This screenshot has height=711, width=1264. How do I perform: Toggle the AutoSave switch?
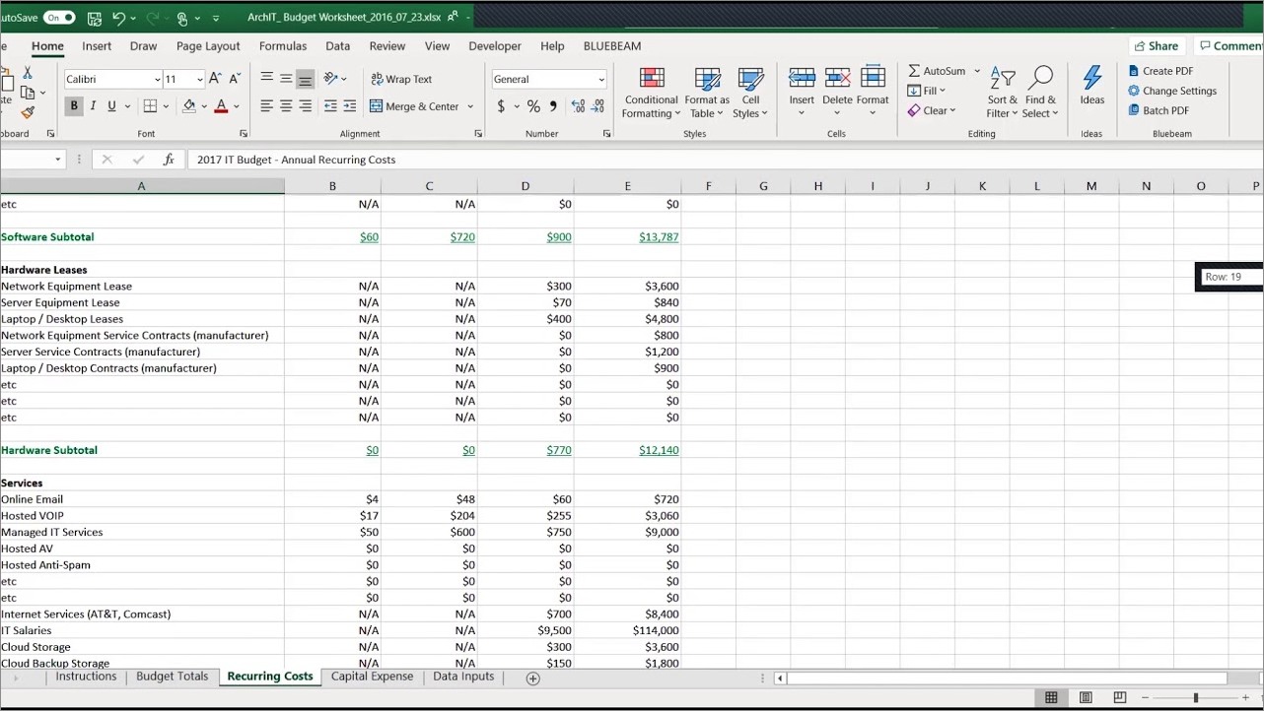tap(59, 18)
